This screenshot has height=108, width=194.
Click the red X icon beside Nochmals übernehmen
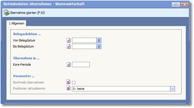[x=68, y=82]
